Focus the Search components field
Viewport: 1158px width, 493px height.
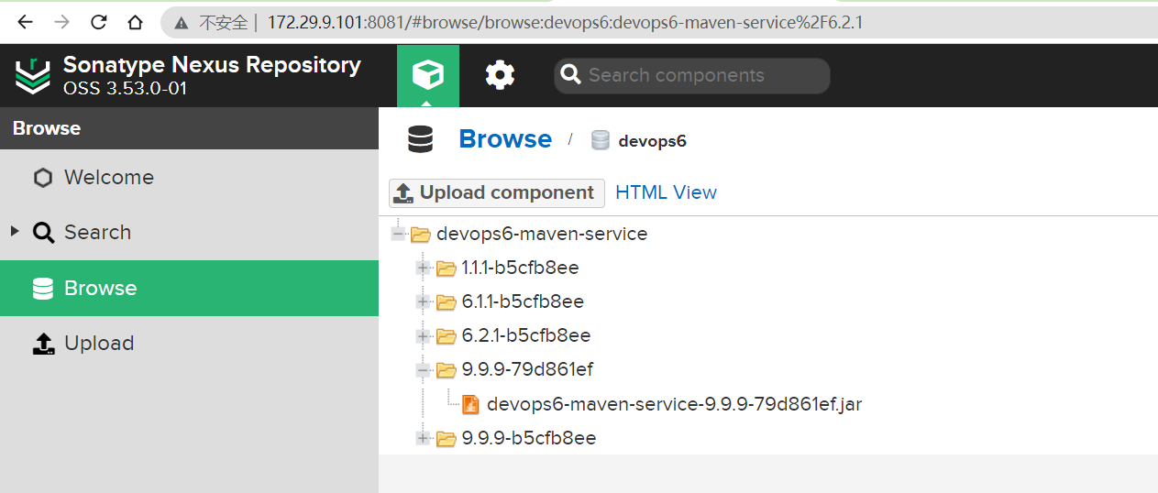pyautogui.click(x=691, y=75)
